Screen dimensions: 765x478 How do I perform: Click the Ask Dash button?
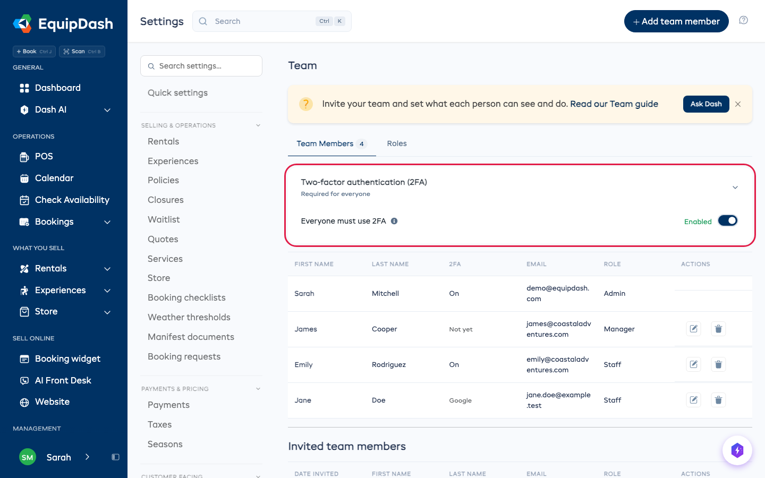tap(706, 104)
